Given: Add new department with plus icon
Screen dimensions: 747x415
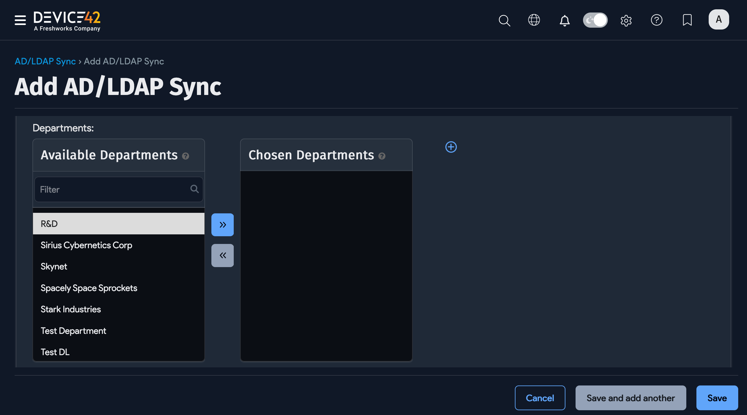Looking at the screenshot, I should pos(451,147).
